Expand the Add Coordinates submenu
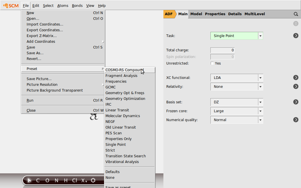This screenshot has width=301, height=188. 63,42
